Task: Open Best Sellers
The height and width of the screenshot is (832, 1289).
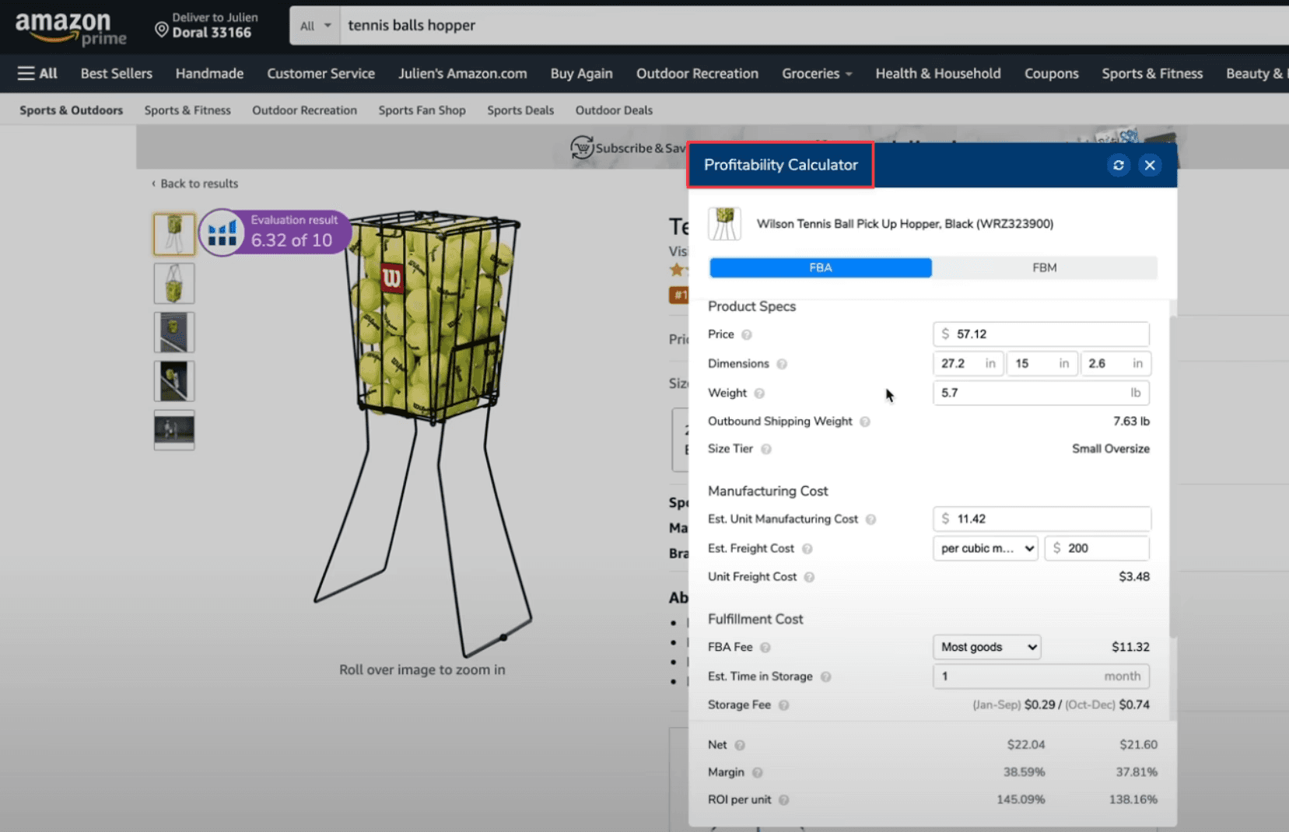Action: pos(117,73)
